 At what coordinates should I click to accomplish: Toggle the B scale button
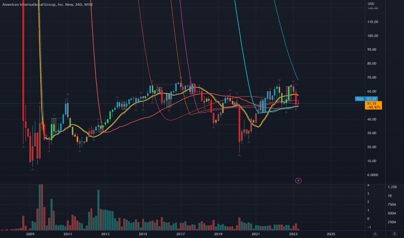(x=394, y=234)
